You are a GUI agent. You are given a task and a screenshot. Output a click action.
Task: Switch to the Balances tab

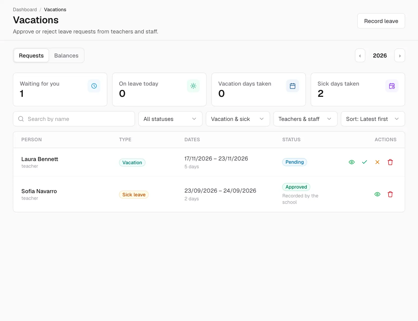(66, 56)
